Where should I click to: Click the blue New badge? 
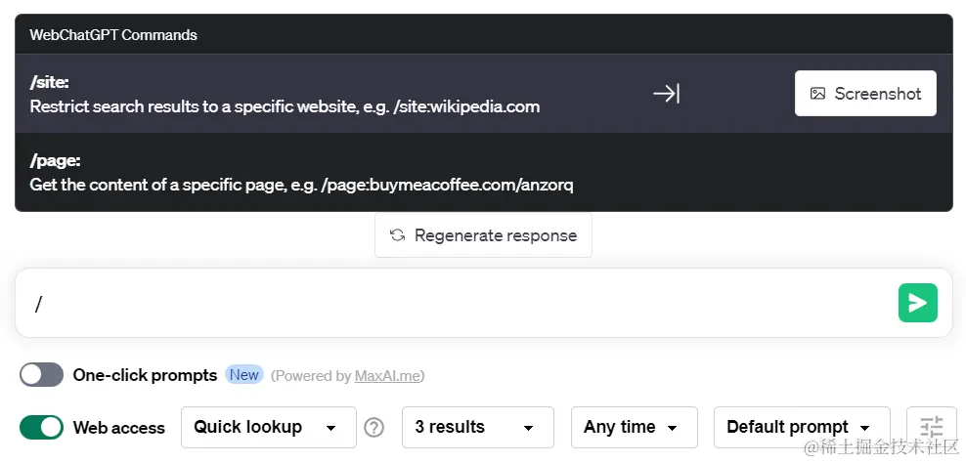tap(244, 375)
